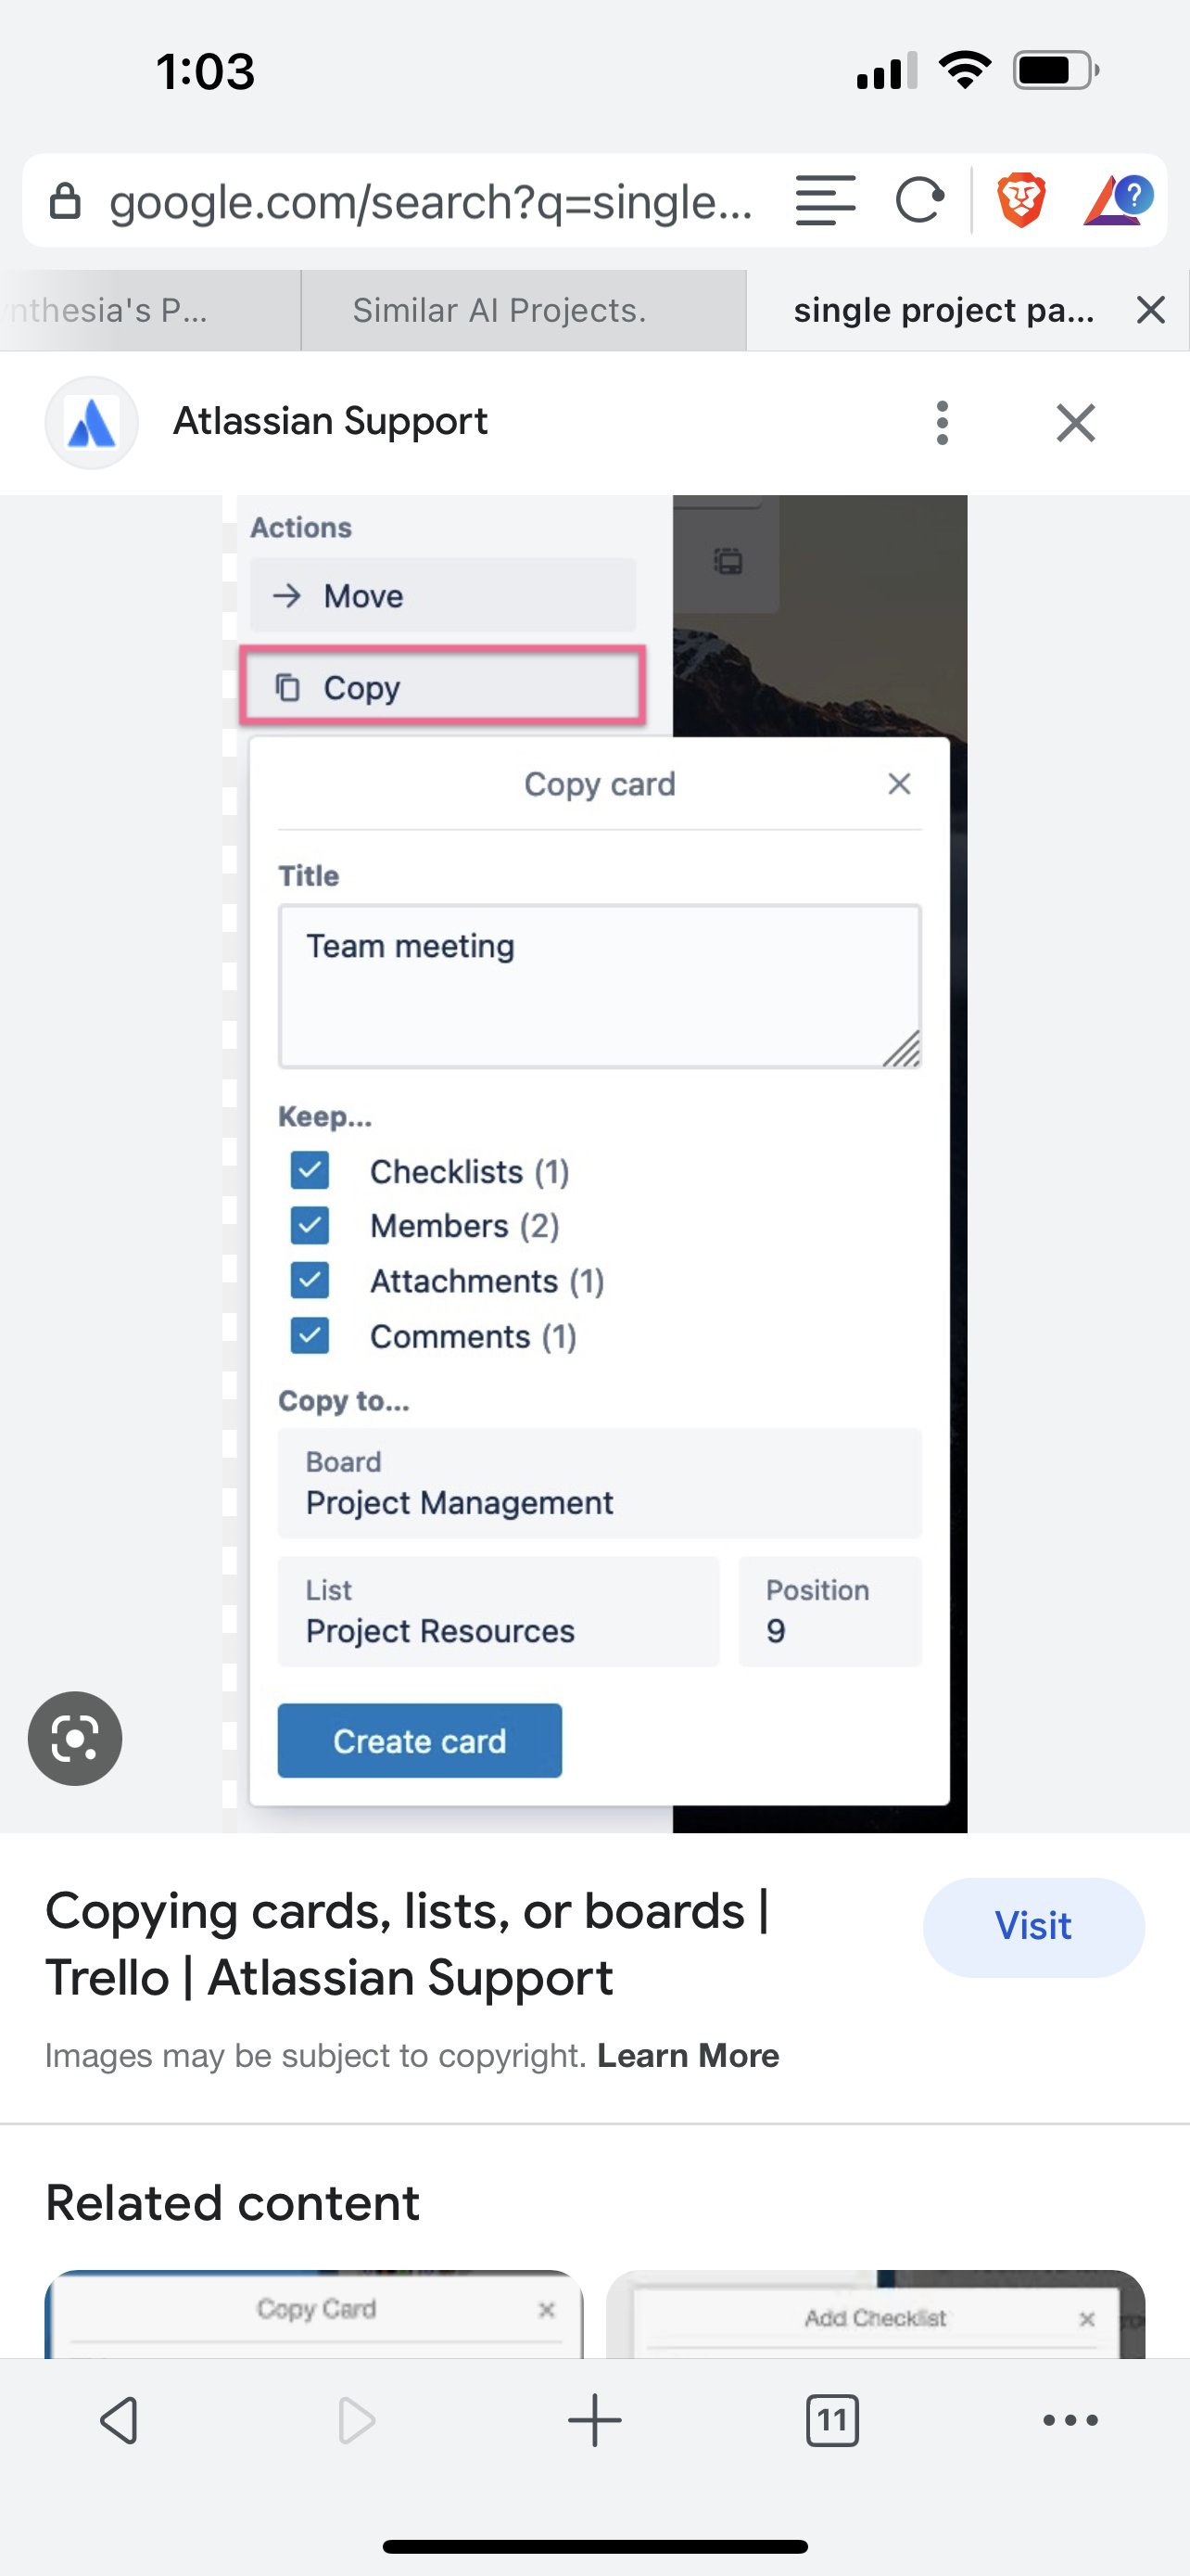This screenshot has height=2576, width=1190.
Task: Tap the Brave Rewards triangle icon
Action: click(1117, 200)
